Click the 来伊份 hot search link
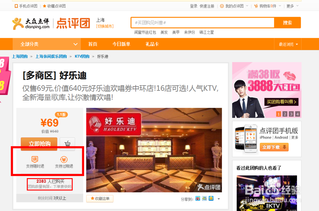Screen dimensions: 319x211 click(x=189, y=32)
